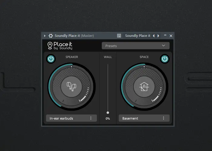Click the Soundly Place it (Master) title
212x151 pixels.
(74, 36)
